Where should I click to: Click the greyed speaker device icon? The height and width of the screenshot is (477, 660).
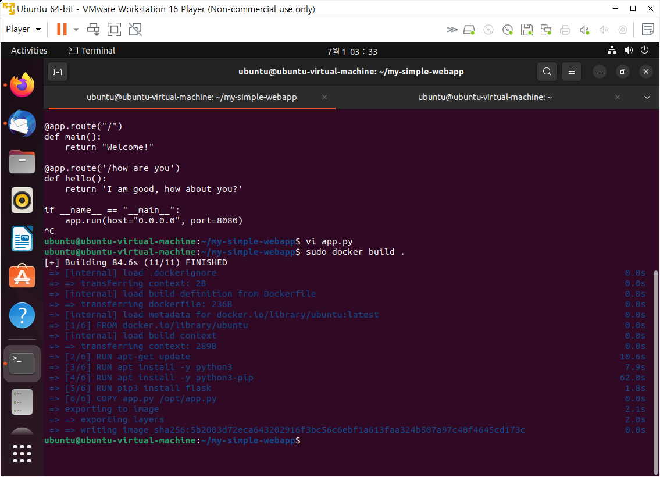pyautogui.click(x=604, y=30)
